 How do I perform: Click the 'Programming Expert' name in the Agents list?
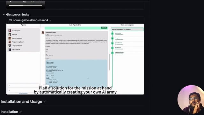(18, 42)
